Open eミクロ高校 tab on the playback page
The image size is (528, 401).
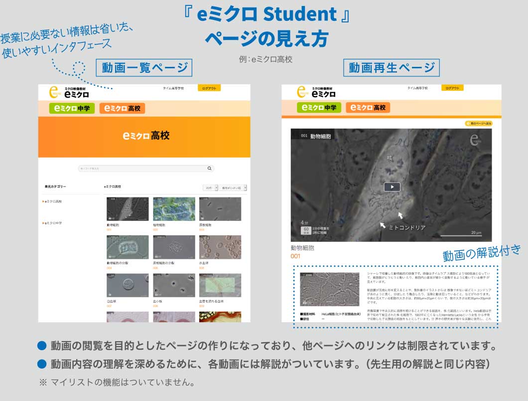coord(368,108)
